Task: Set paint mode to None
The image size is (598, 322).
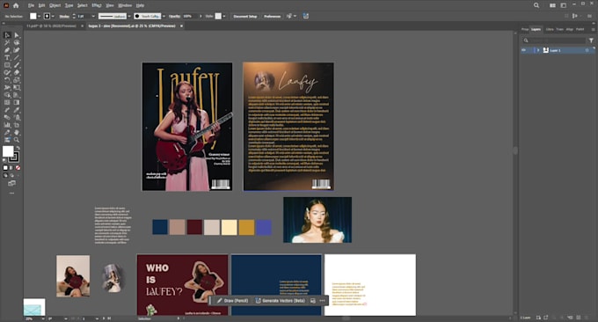Action: coord(18,167)
